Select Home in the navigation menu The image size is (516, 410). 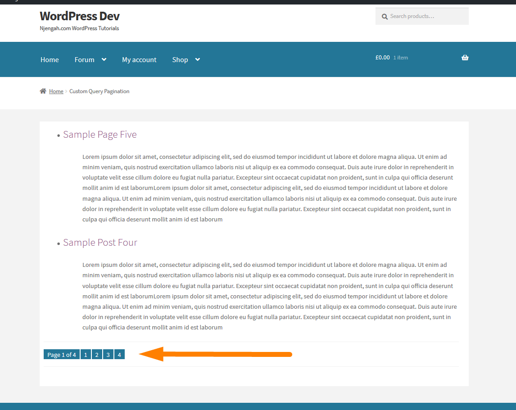coord(49,59)
